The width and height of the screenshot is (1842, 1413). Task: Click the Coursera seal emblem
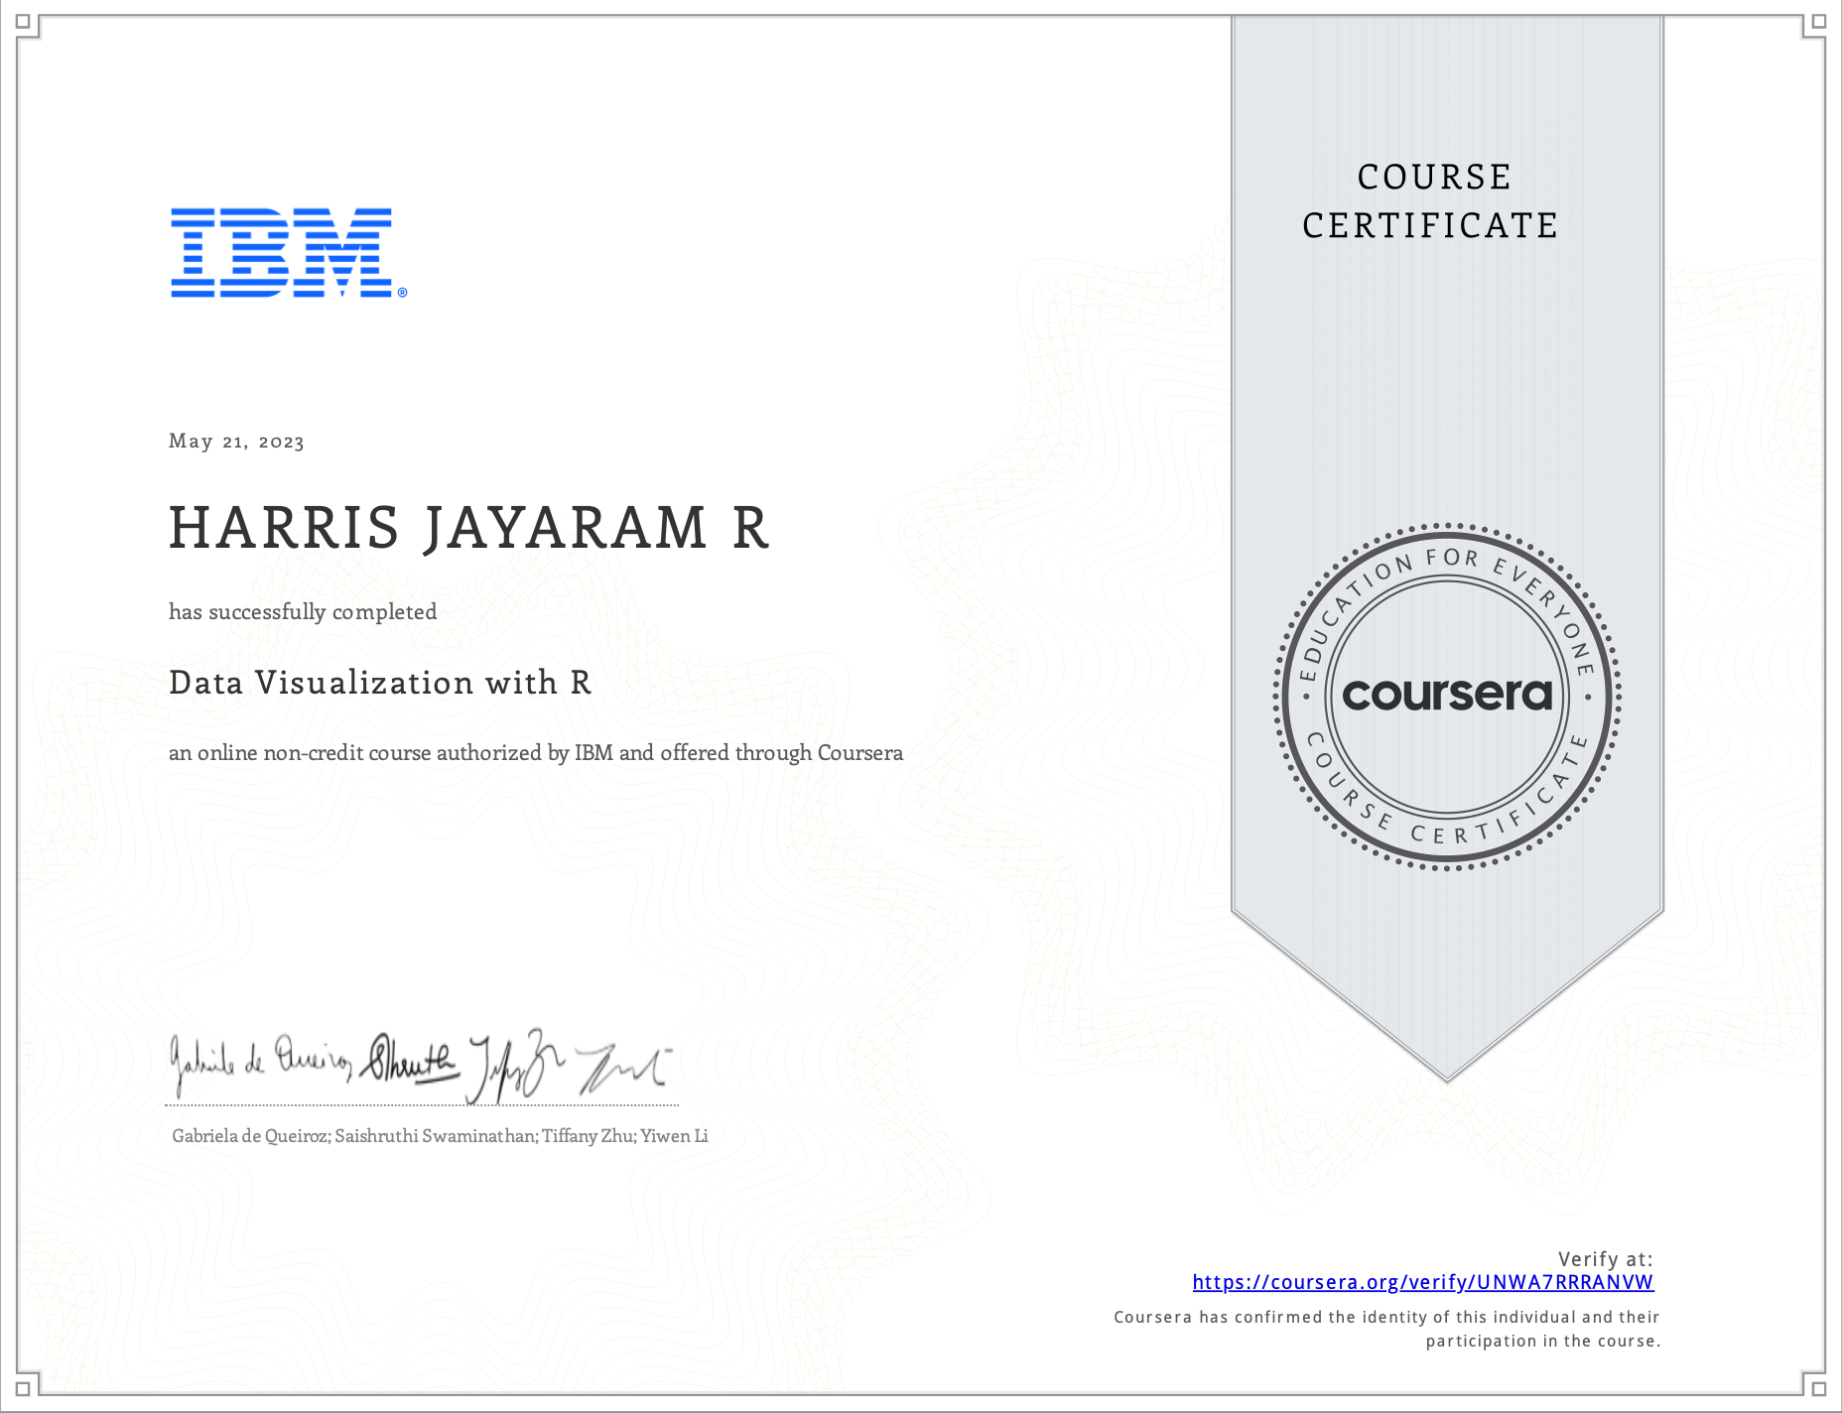pyautogui.click(x=1447, y=697)
